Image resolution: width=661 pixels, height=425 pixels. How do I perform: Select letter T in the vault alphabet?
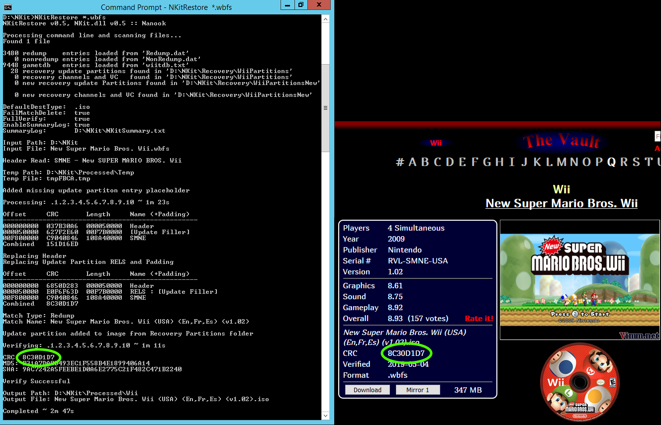pos(649,162)
